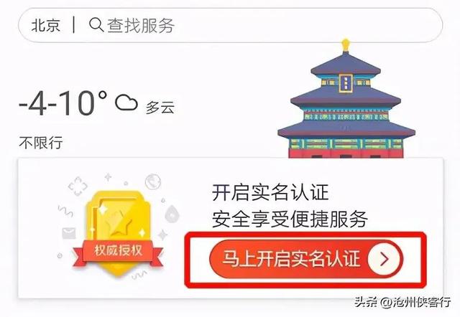The width and height of the screenshot is (460, 317).
Task: Click the water drop icon near shield
Action: (x=172, y=214)
